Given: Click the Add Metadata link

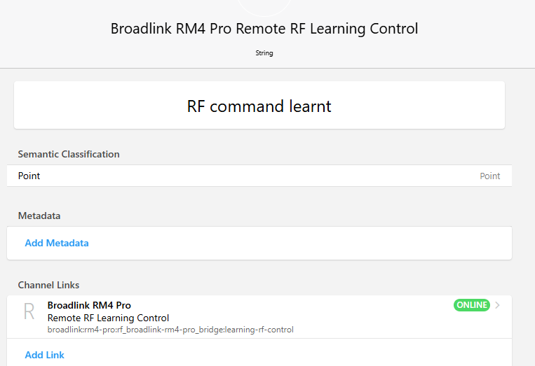Looking at the screenshot, I should coord(57,244).
